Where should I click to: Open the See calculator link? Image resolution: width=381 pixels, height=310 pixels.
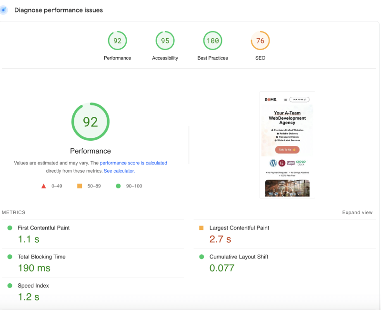(x=119, y=171)
